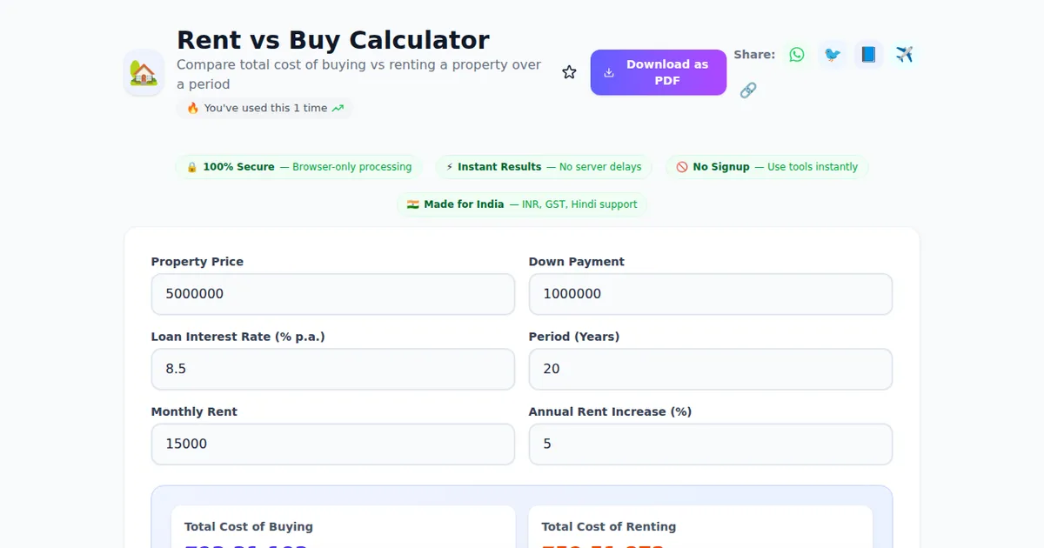The height and width of the screenshot is (548, 1044).
Task: Click the flame usage streak badge
Action: tap(264, 108)
